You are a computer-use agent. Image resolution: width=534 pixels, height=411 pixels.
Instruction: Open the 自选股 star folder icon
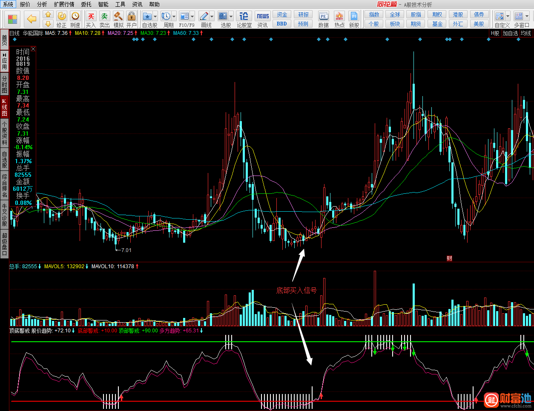click(x=147, y=16)
